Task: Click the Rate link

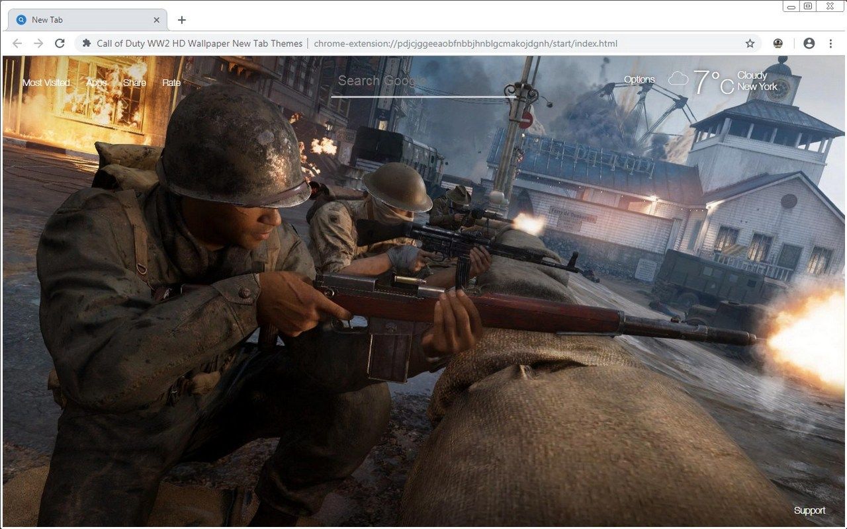Action: [x=171, y=83]
